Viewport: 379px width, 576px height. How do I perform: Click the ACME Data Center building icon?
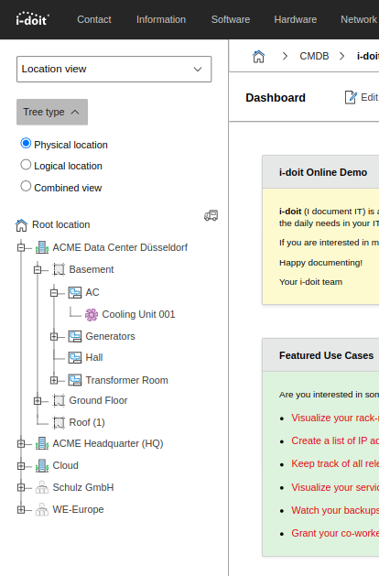[x=42, y=248]
